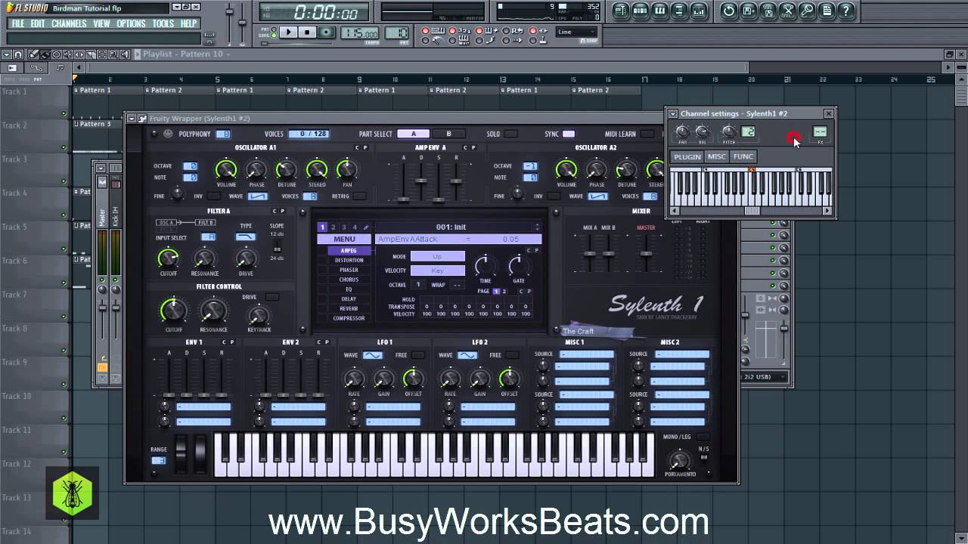Select the playlist select tool
This screenshot has width=968, height=544.
pos(102,54)
